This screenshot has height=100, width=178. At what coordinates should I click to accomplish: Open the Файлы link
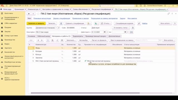click(x=145, y=23)
